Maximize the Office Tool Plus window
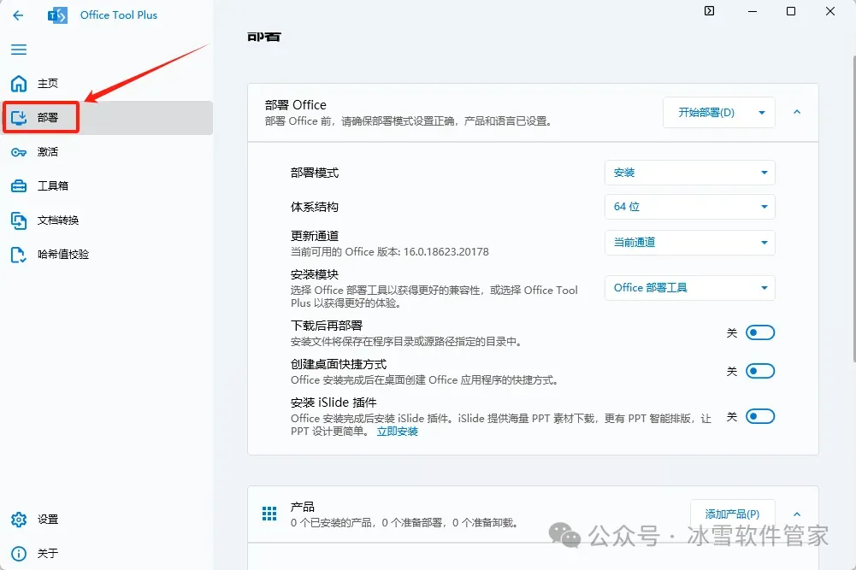The height and width of the screenshot is (570, 856). tap(790, 11)
